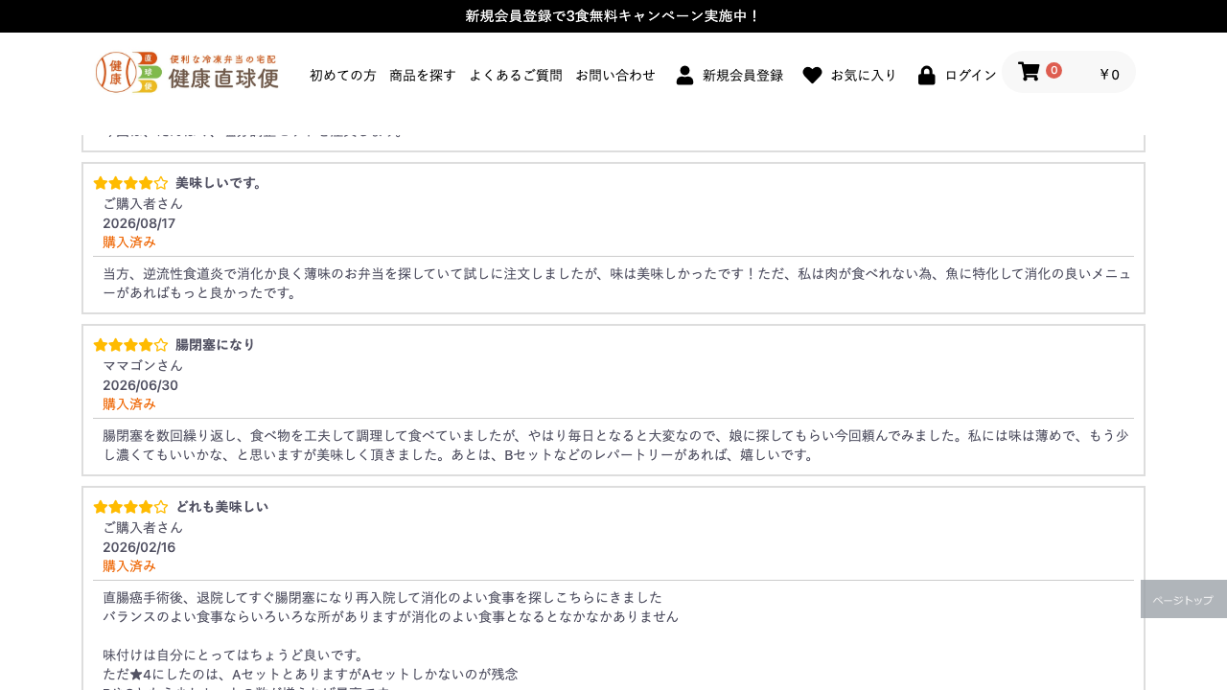Click the 健康直球便 logo
Viewport: 1227px width, 690px height.
[x=187, y=72]
